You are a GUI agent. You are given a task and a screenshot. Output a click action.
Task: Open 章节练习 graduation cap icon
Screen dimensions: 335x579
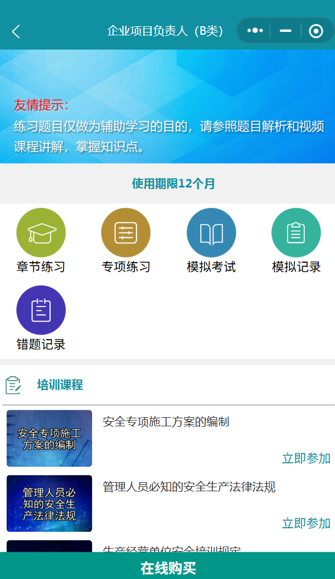click(x=41, y=233)
